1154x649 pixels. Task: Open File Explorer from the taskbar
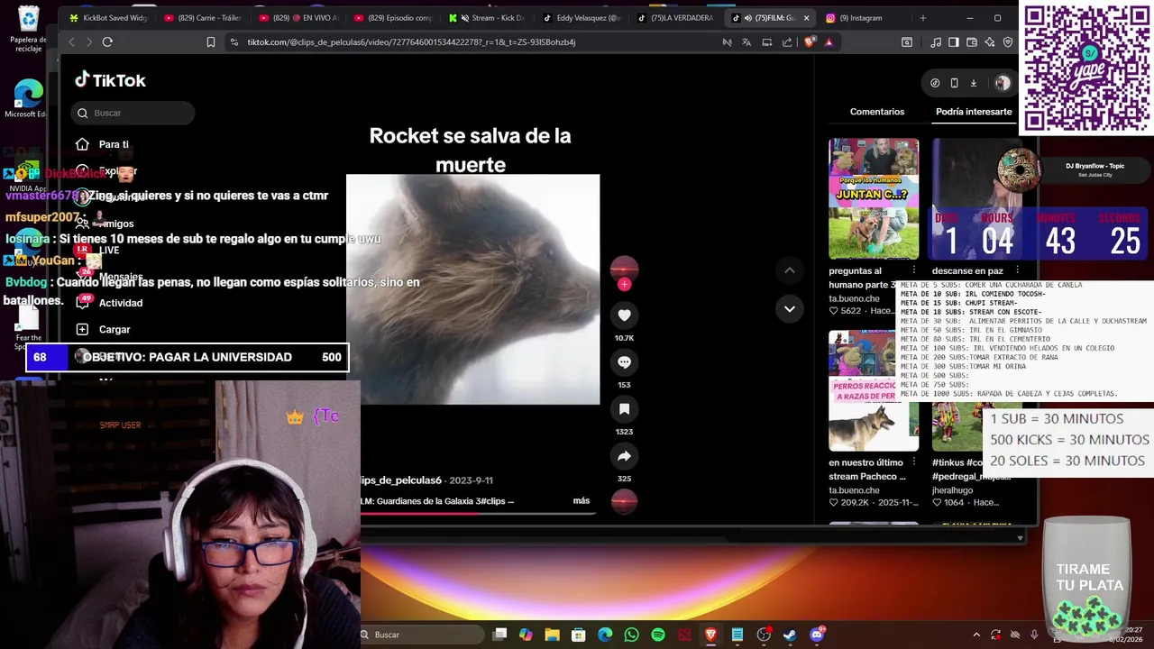(552, 635)
